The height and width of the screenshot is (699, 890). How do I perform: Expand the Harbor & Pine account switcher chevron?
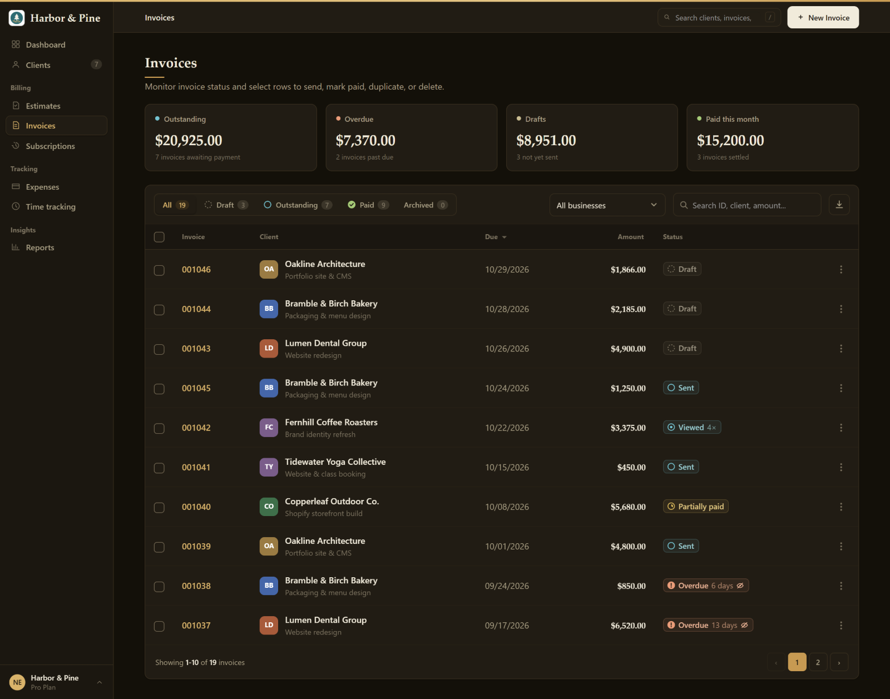tap(100, 682)
